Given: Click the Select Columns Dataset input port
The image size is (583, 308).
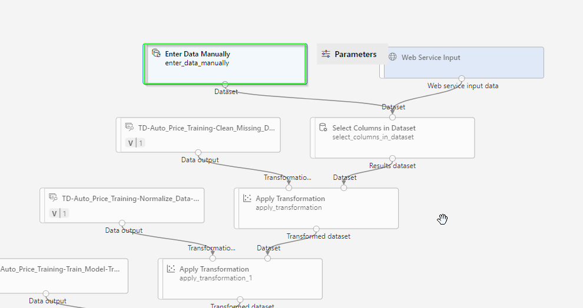Looking at the screenshot, I should pos(392,117).
